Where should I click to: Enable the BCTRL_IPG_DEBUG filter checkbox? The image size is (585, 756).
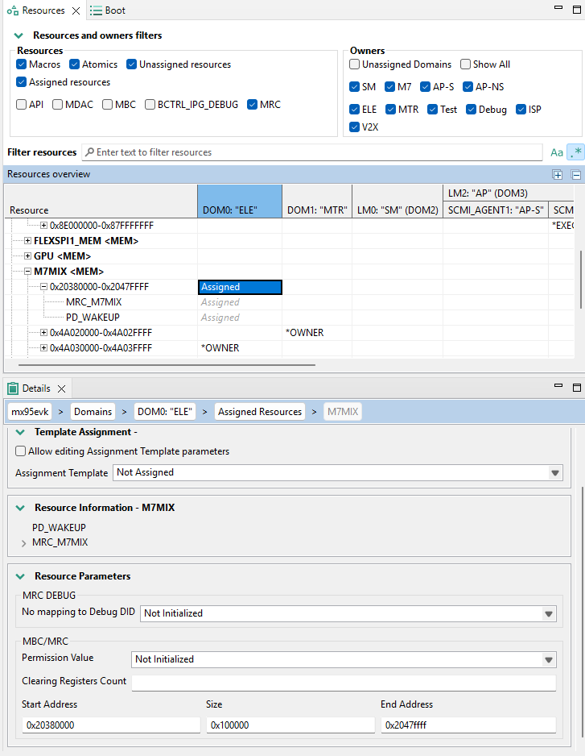[150, 104]
